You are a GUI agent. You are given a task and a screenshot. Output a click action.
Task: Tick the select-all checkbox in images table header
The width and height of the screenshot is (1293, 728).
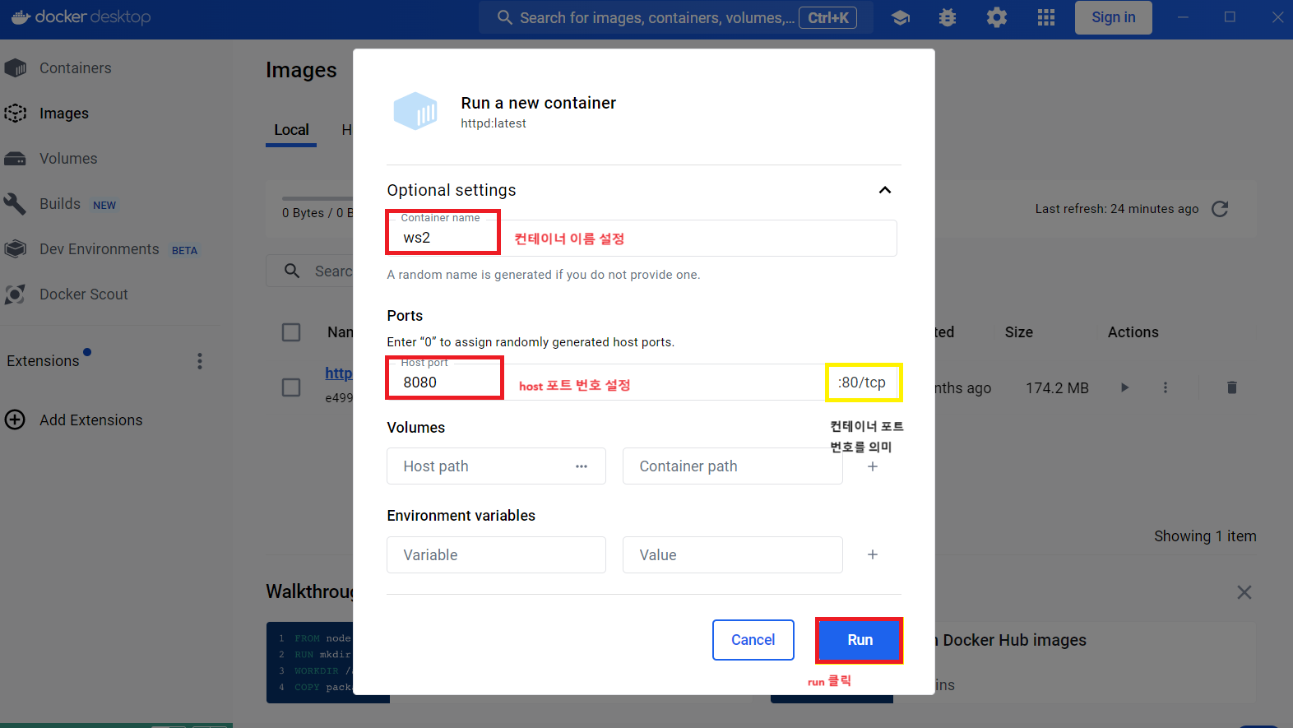(x=291, y=332)
